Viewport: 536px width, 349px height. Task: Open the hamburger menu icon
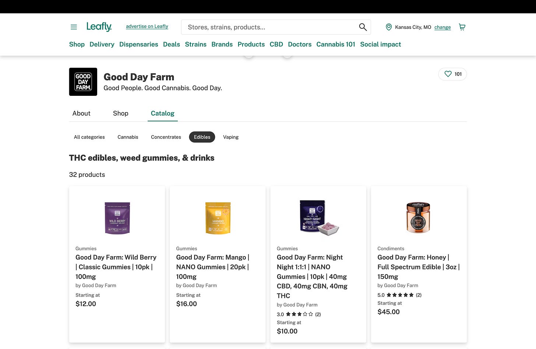click(x=74, y=27)
